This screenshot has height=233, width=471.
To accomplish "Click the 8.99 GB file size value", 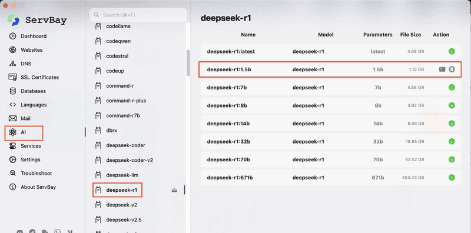I will click(x=416, y=124).
